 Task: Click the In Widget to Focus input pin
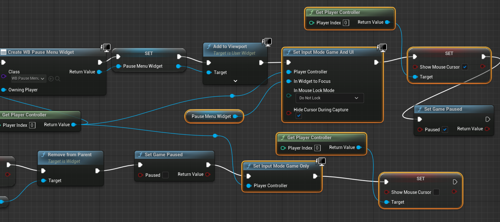[x=289, y=81]
